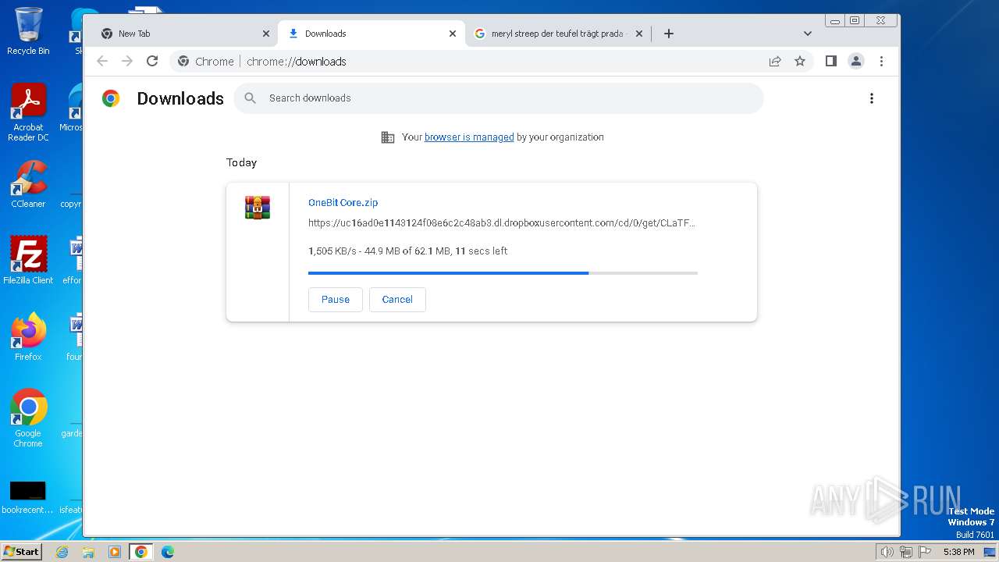The height and width of the screenshot is (562, 999).
Task: Open Windows Explorer folder in taskbar
Action: [88, 552]
